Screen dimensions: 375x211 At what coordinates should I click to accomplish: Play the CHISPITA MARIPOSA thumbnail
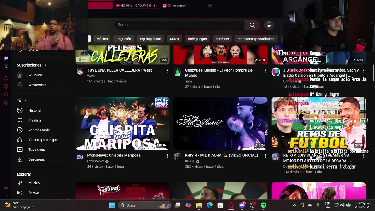click(x=122, y=123)
